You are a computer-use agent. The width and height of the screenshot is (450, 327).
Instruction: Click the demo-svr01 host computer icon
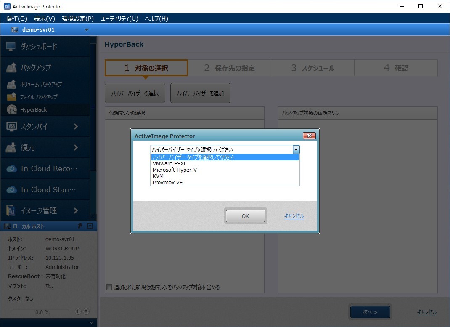click(15, 29)
